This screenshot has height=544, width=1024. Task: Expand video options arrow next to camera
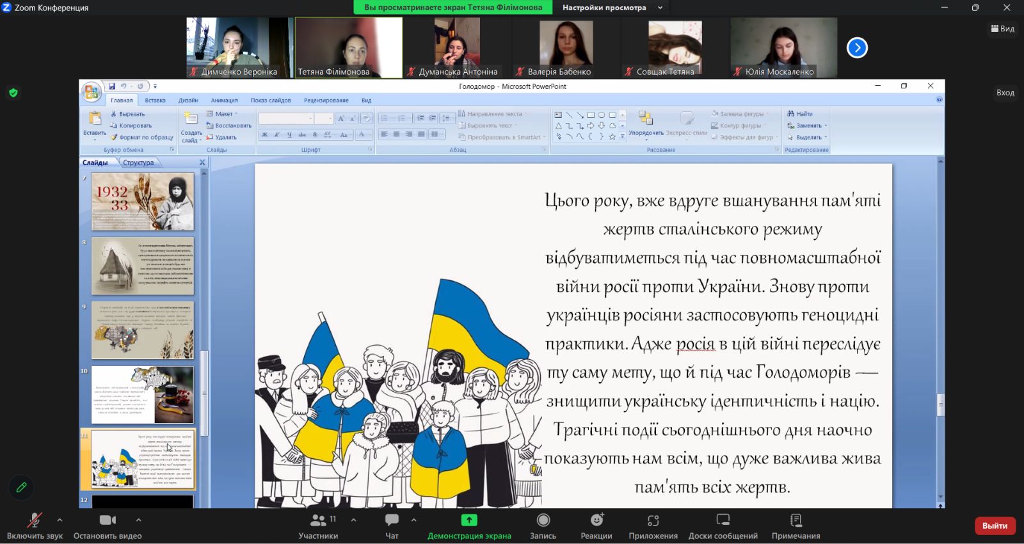click(138, 520)
